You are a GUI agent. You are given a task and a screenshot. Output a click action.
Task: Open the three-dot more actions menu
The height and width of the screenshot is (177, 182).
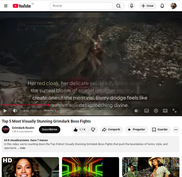tap(176, 129)
